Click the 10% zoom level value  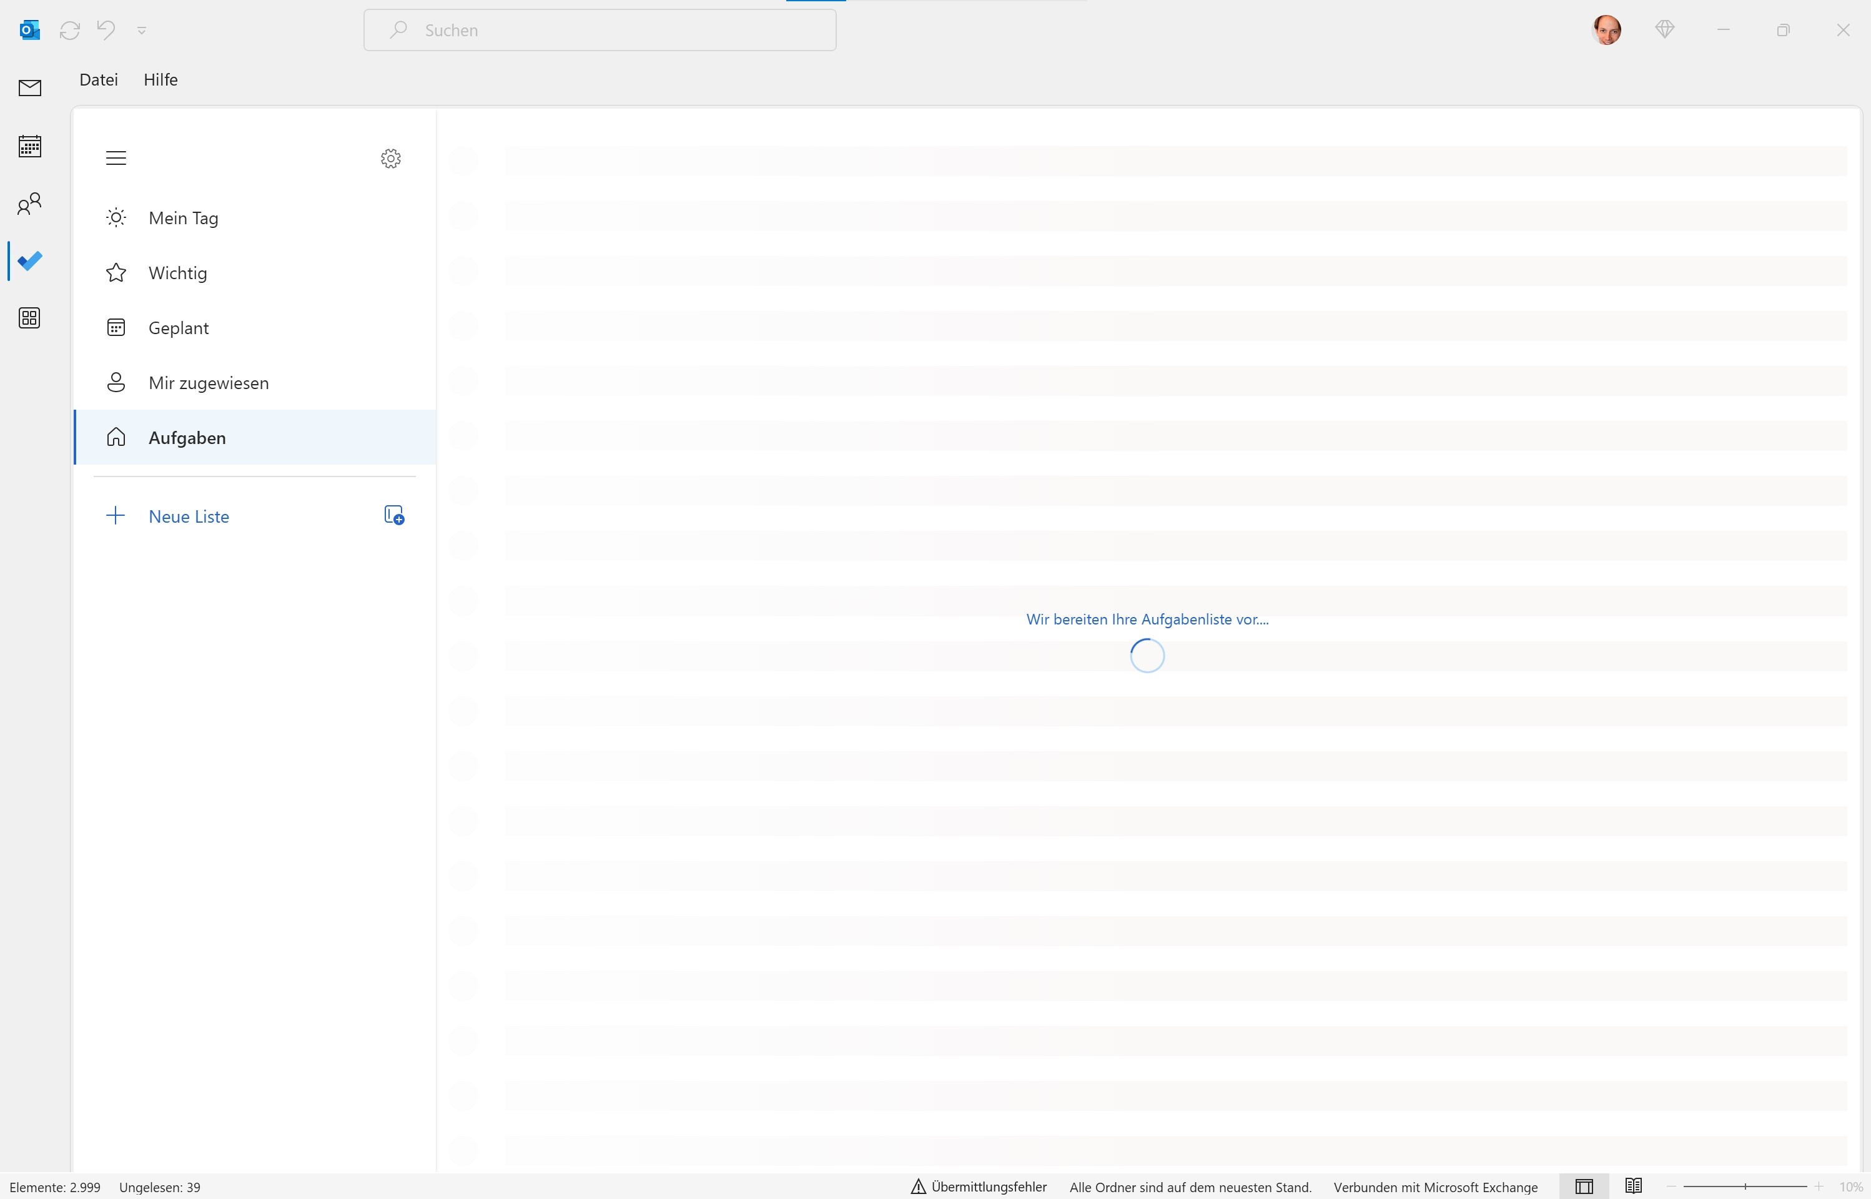1851,1187
